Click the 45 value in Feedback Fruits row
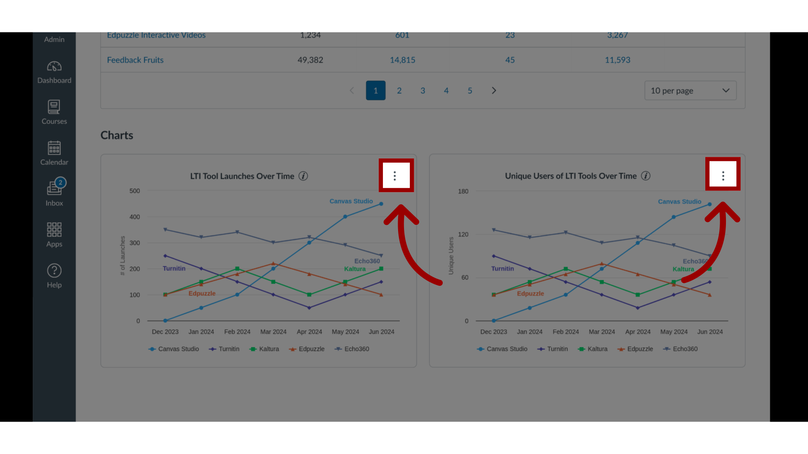Screen dimensions: 808x454 coord(510,60)
